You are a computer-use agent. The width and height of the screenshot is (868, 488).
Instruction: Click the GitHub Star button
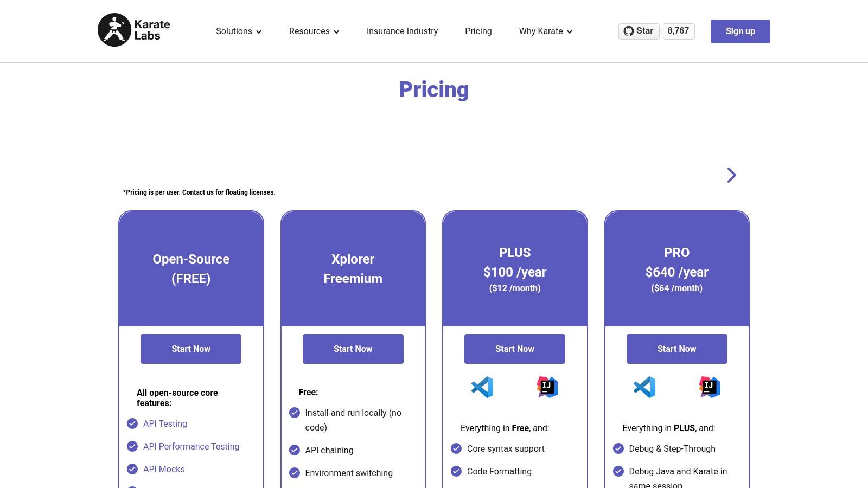(x=639, y=31)
